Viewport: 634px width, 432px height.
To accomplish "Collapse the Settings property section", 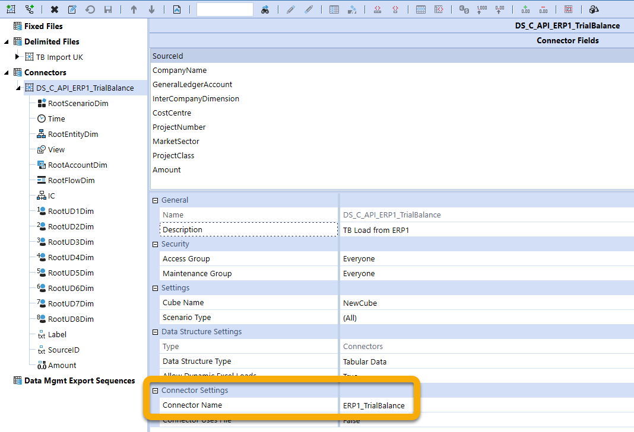I will (156, 288).
